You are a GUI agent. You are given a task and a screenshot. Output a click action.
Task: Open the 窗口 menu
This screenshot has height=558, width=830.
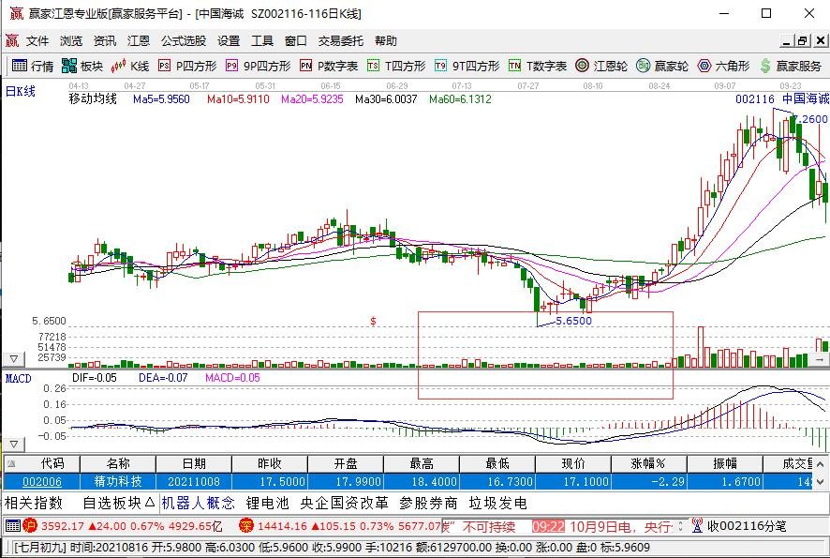pyautogui.click(x=295, y=41)
